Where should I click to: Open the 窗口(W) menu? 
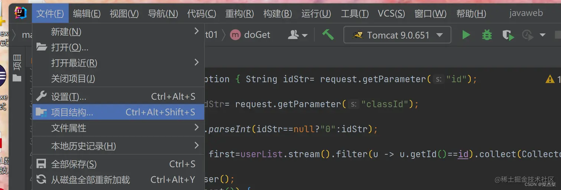[430, 14]
